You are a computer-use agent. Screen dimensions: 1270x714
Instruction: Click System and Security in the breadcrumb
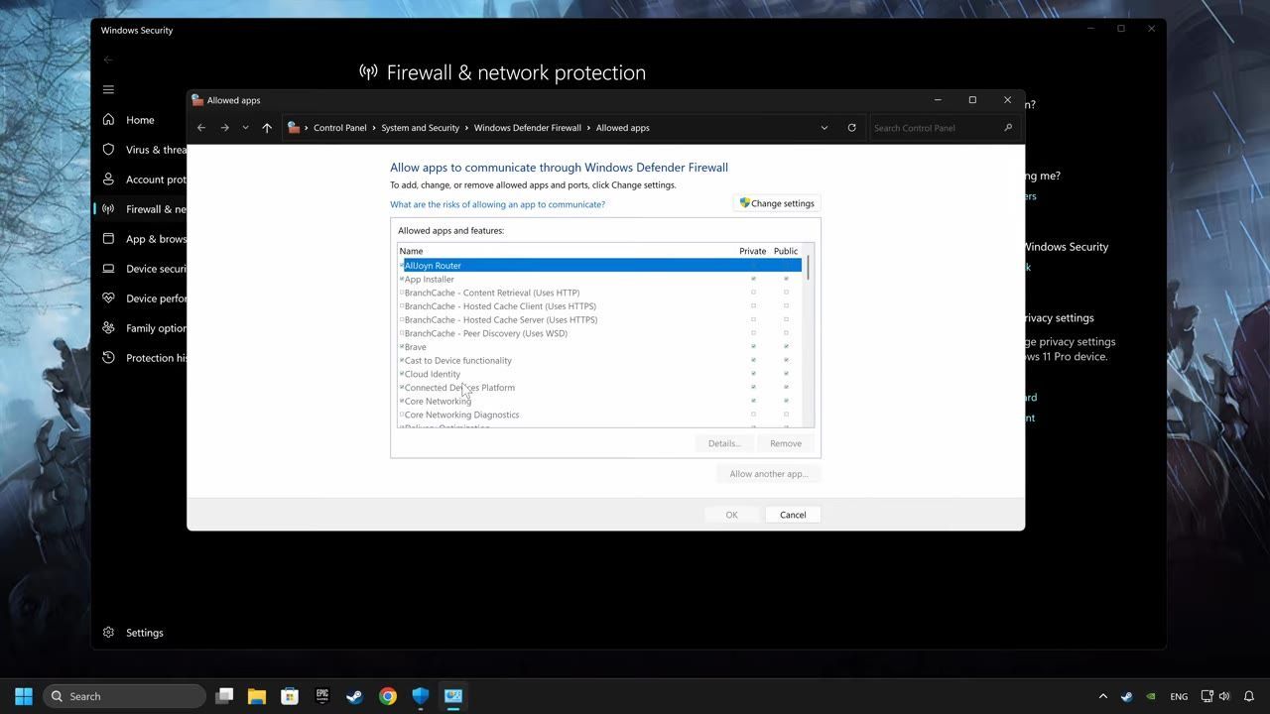coord(421,128)
